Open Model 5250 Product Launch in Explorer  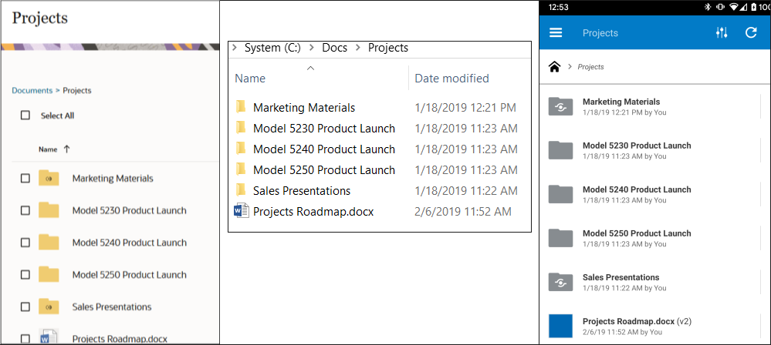click(323, 170)
